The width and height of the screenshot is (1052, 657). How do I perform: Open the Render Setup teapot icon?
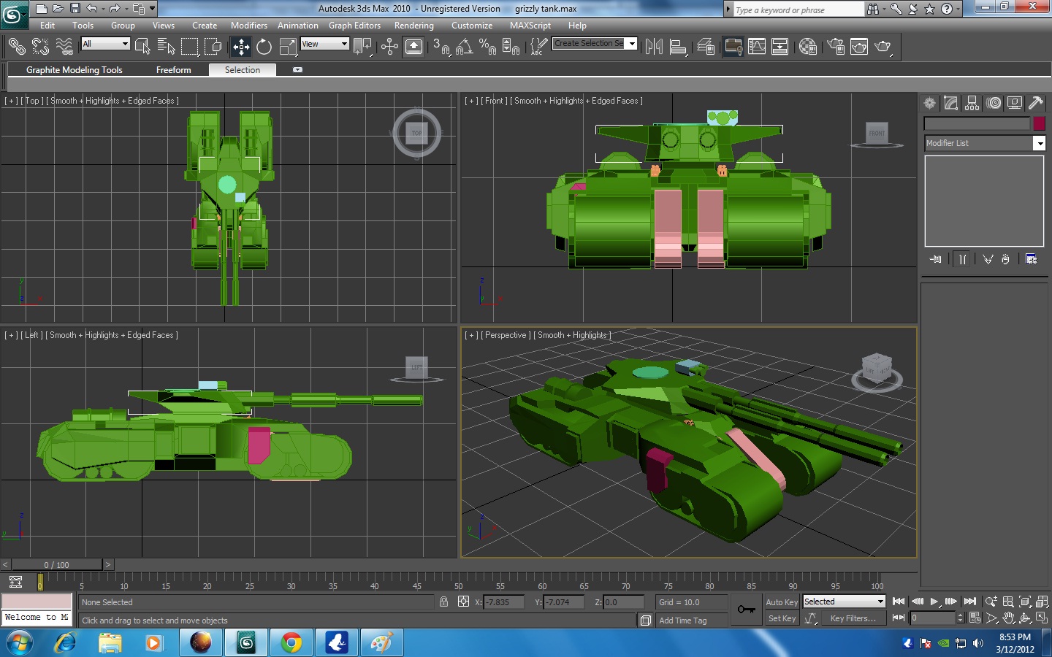[836, 47]
